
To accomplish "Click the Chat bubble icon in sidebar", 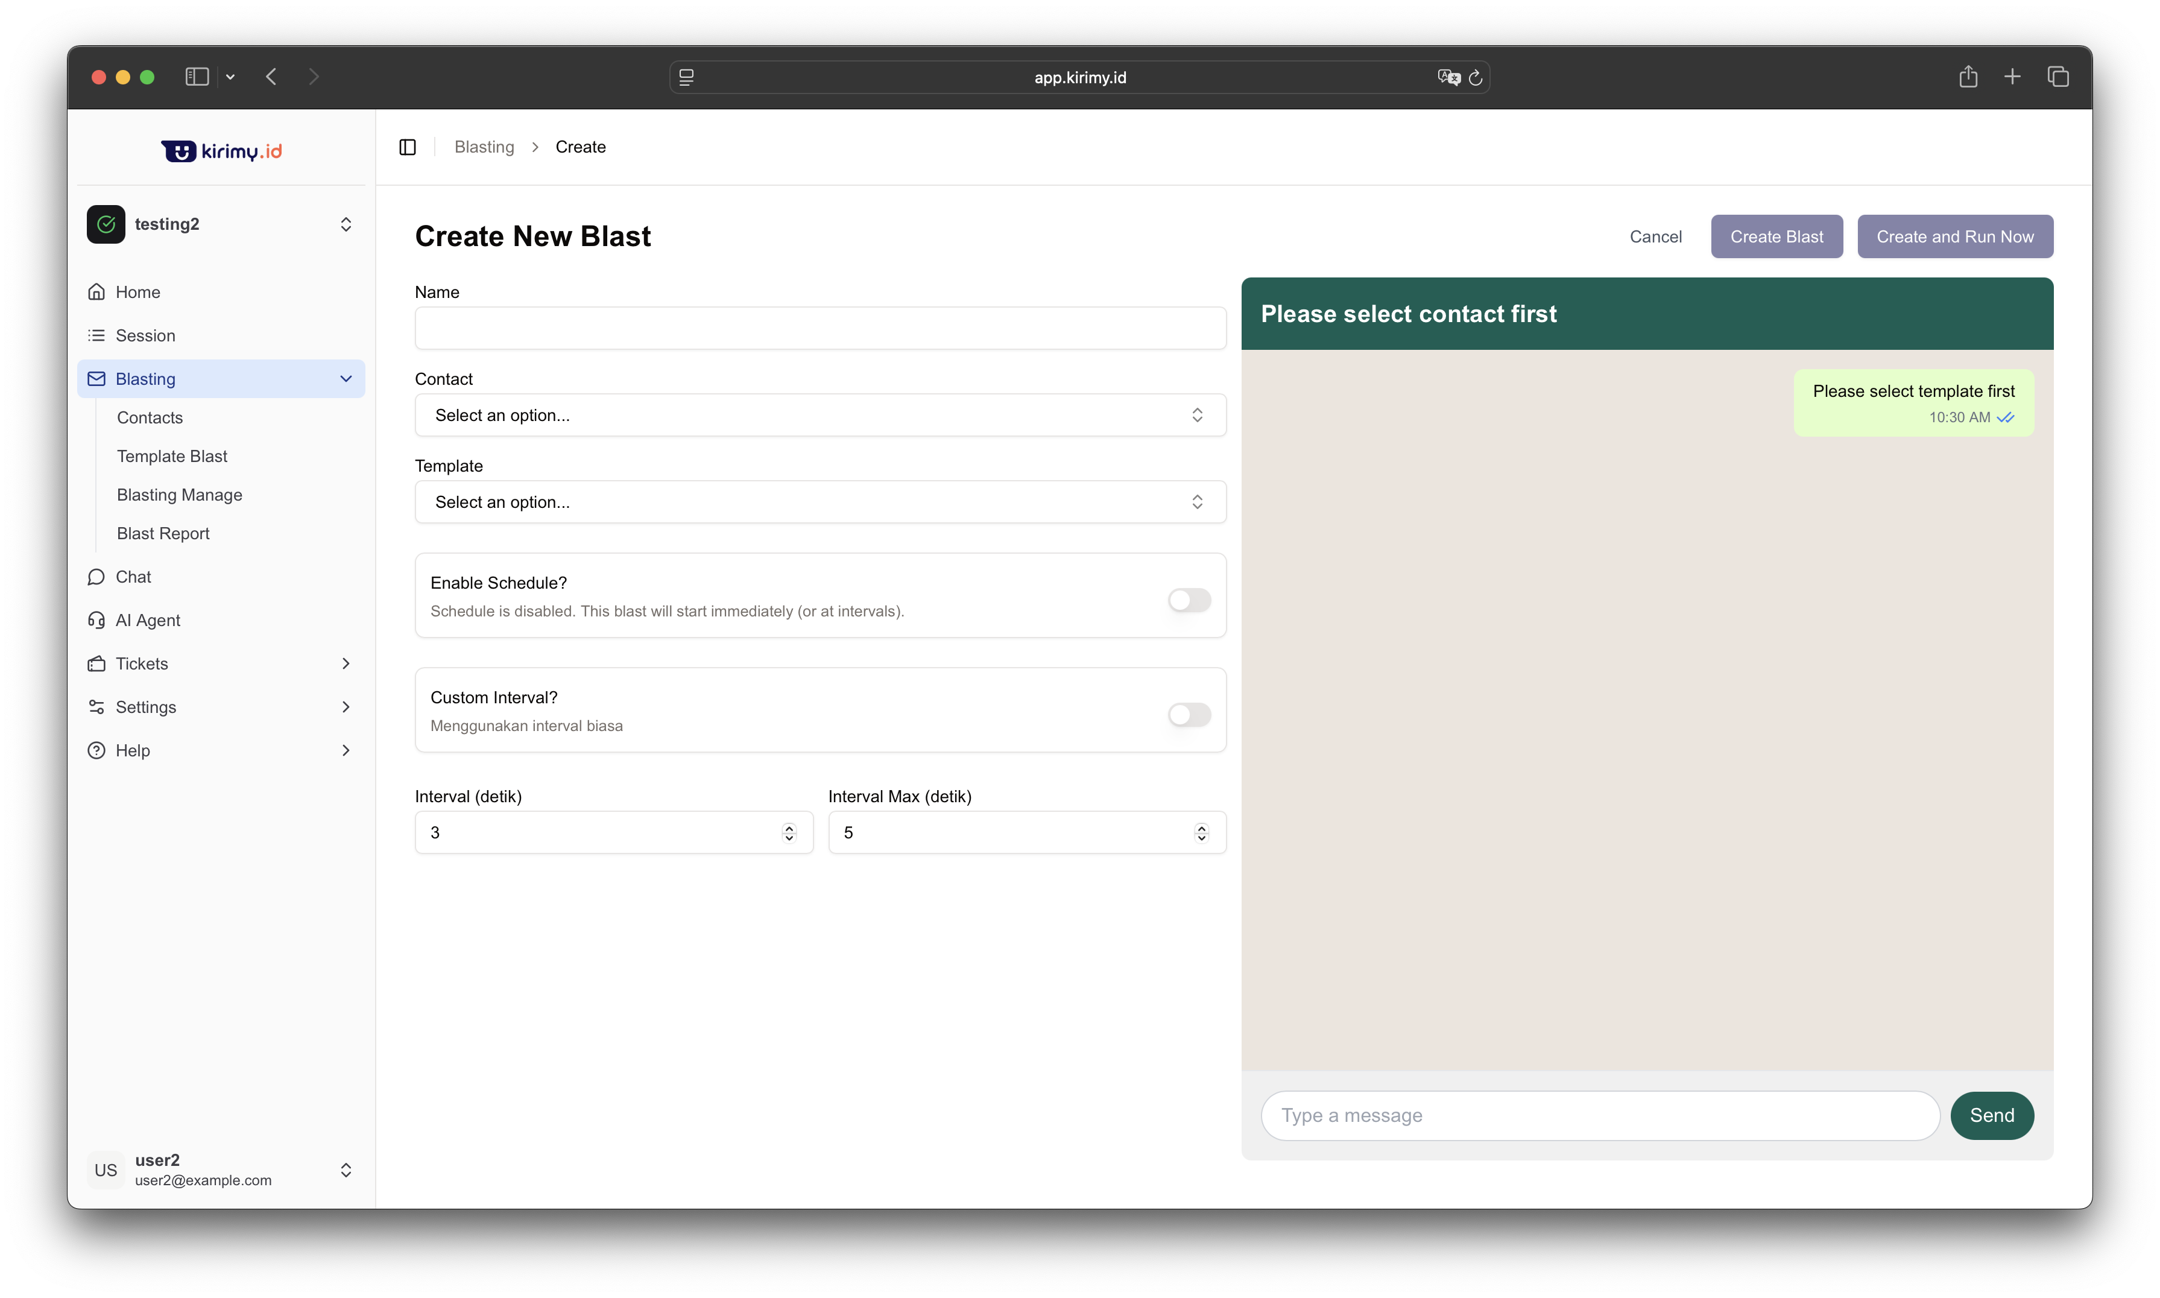I will click(x=96, y=577).
